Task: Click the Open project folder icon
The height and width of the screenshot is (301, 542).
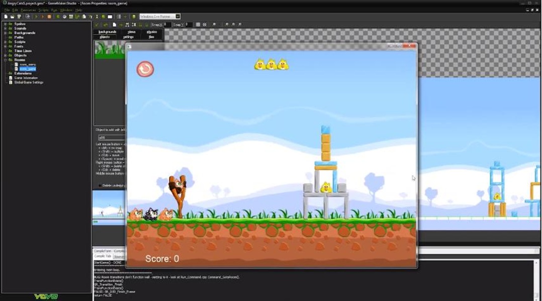Action: pos(12,17)
